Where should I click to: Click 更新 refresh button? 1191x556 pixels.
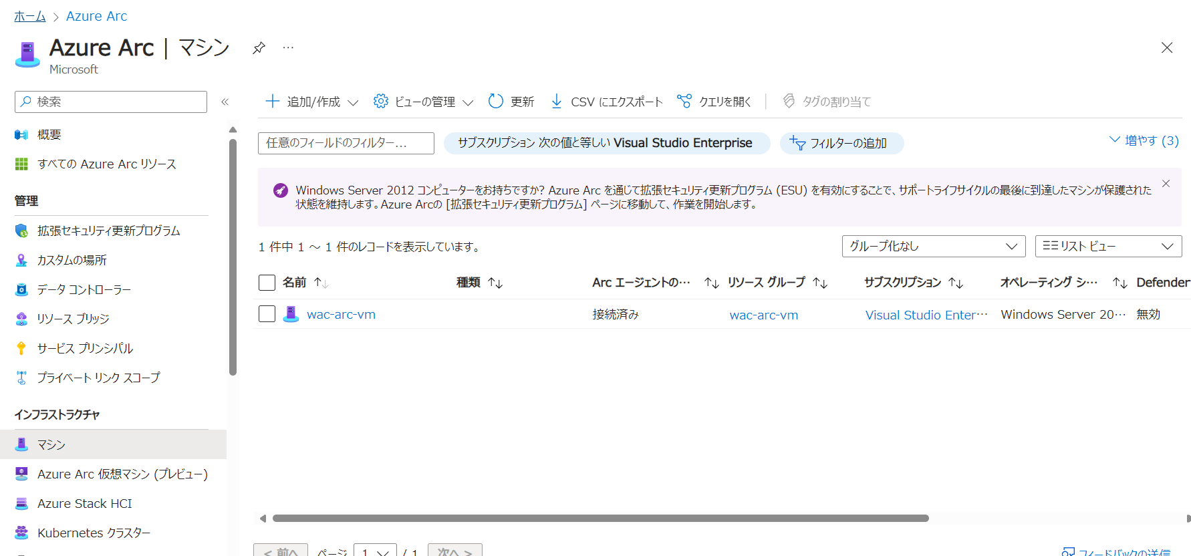click(x=511, y=102)
